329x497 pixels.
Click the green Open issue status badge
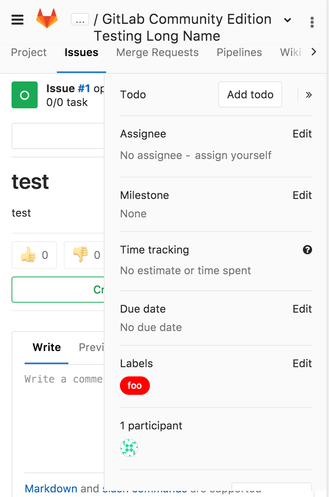click(x=25, y=95)
